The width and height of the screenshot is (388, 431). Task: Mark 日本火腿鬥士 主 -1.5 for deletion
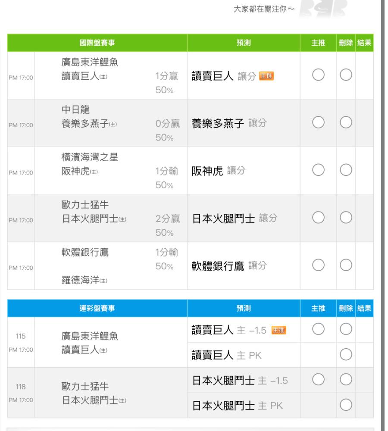pyautogui.click(x=346, y=380)
